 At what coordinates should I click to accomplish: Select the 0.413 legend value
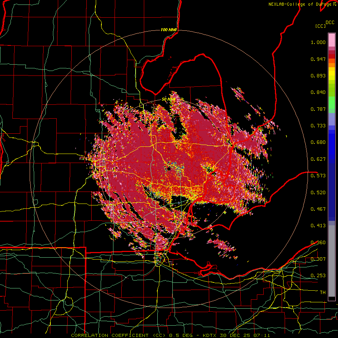click(x=318, y=226)
